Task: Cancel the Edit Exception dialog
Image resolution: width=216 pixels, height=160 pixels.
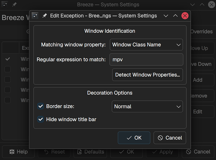Action: (x=170, y=138)
